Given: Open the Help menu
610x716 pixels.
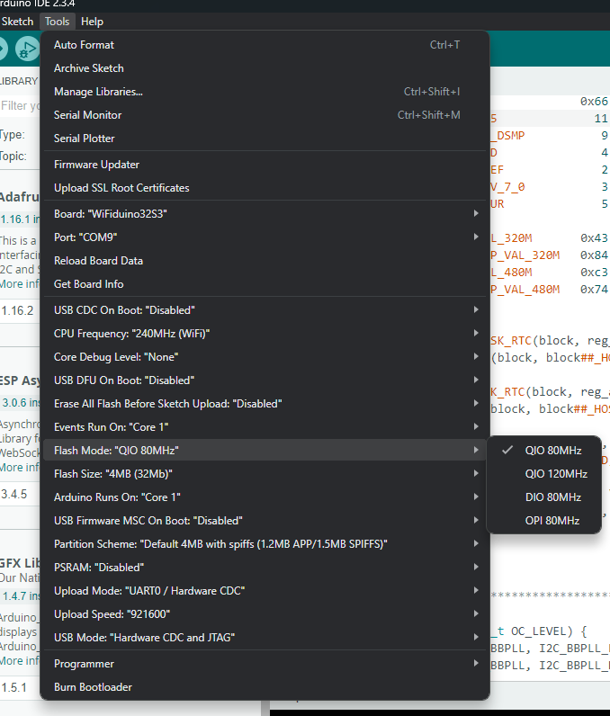Looking at the screenshot, I should coord(93,22).
